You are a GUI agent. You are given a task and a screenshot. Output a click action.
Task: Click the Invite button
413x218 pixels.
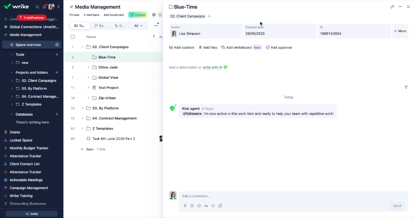[x=31, y=214]
